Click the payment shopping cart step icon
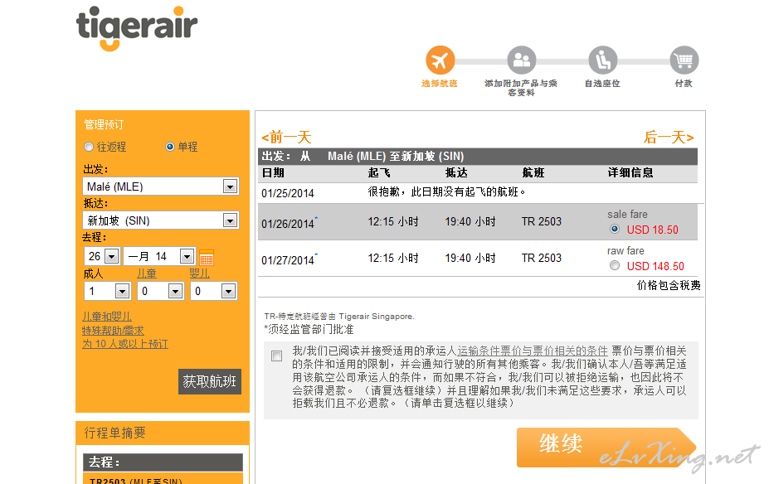The width and height of the screenshot is (769, 484). coord(684,60)
